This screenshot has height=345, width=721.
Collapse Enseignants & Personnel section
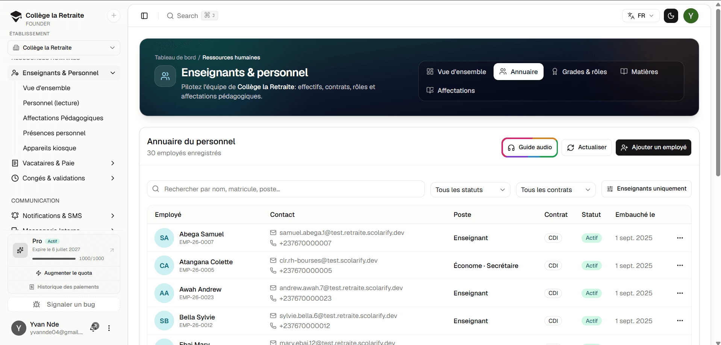point(64,73)
